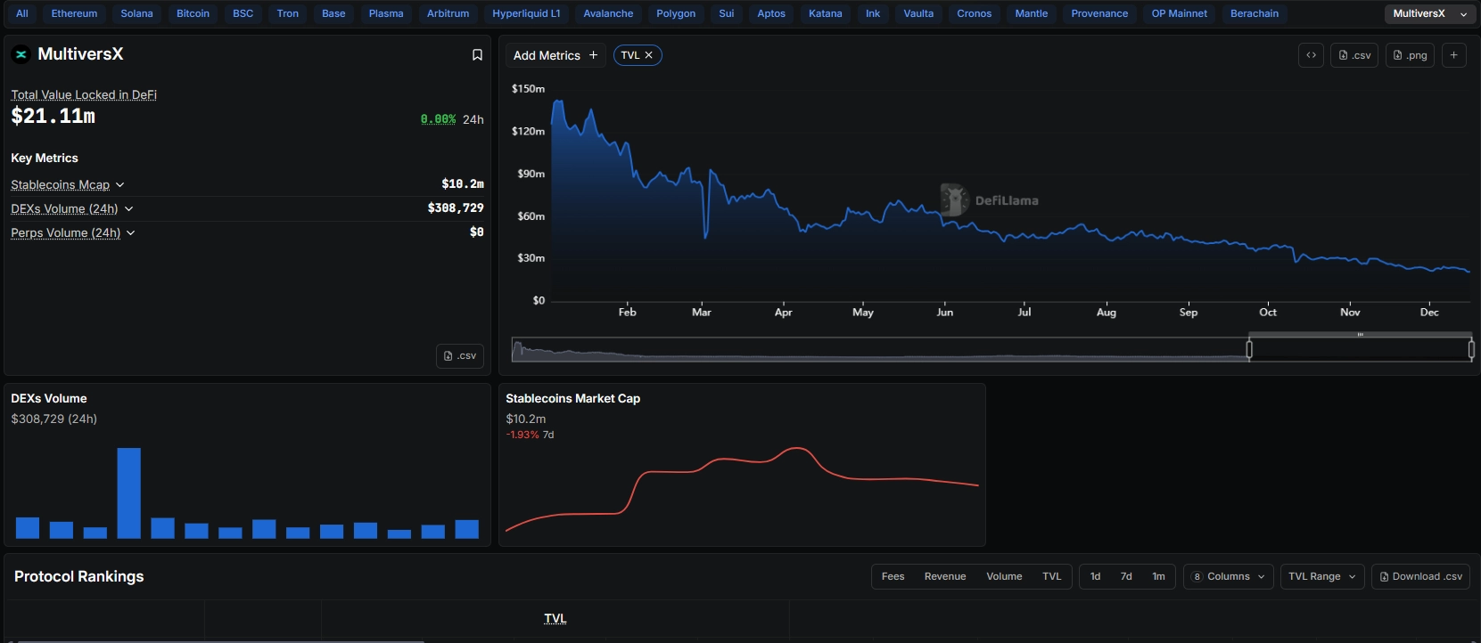Bookmark the MultiversX chain
Screen dimensions: 1481x643
[477, 55]
